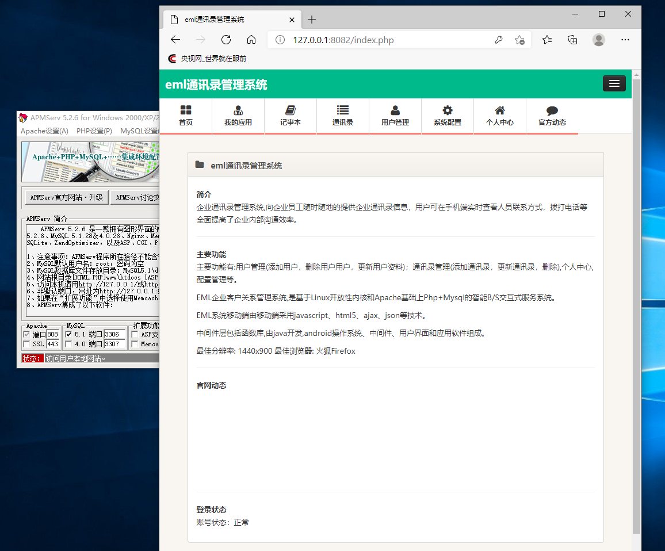Click the 登录状态 section heading
This screenshot has width=665, height=551.
click(211, 510)
